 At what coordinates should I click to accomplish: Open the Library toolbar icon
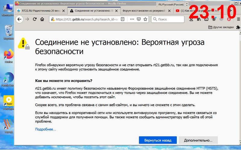pyautogui.click(x=199, y=19)
